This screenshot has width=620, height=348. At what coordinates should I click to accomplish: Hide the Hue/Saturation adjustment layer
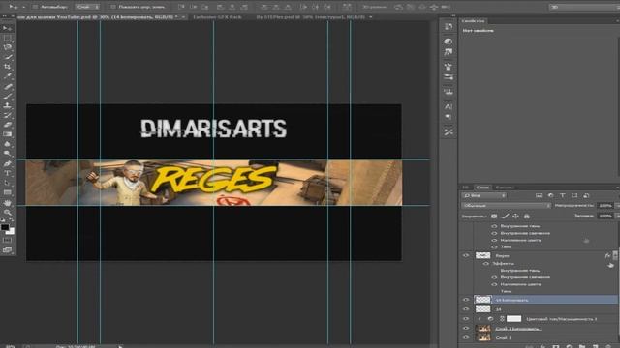tap(466, 319)
